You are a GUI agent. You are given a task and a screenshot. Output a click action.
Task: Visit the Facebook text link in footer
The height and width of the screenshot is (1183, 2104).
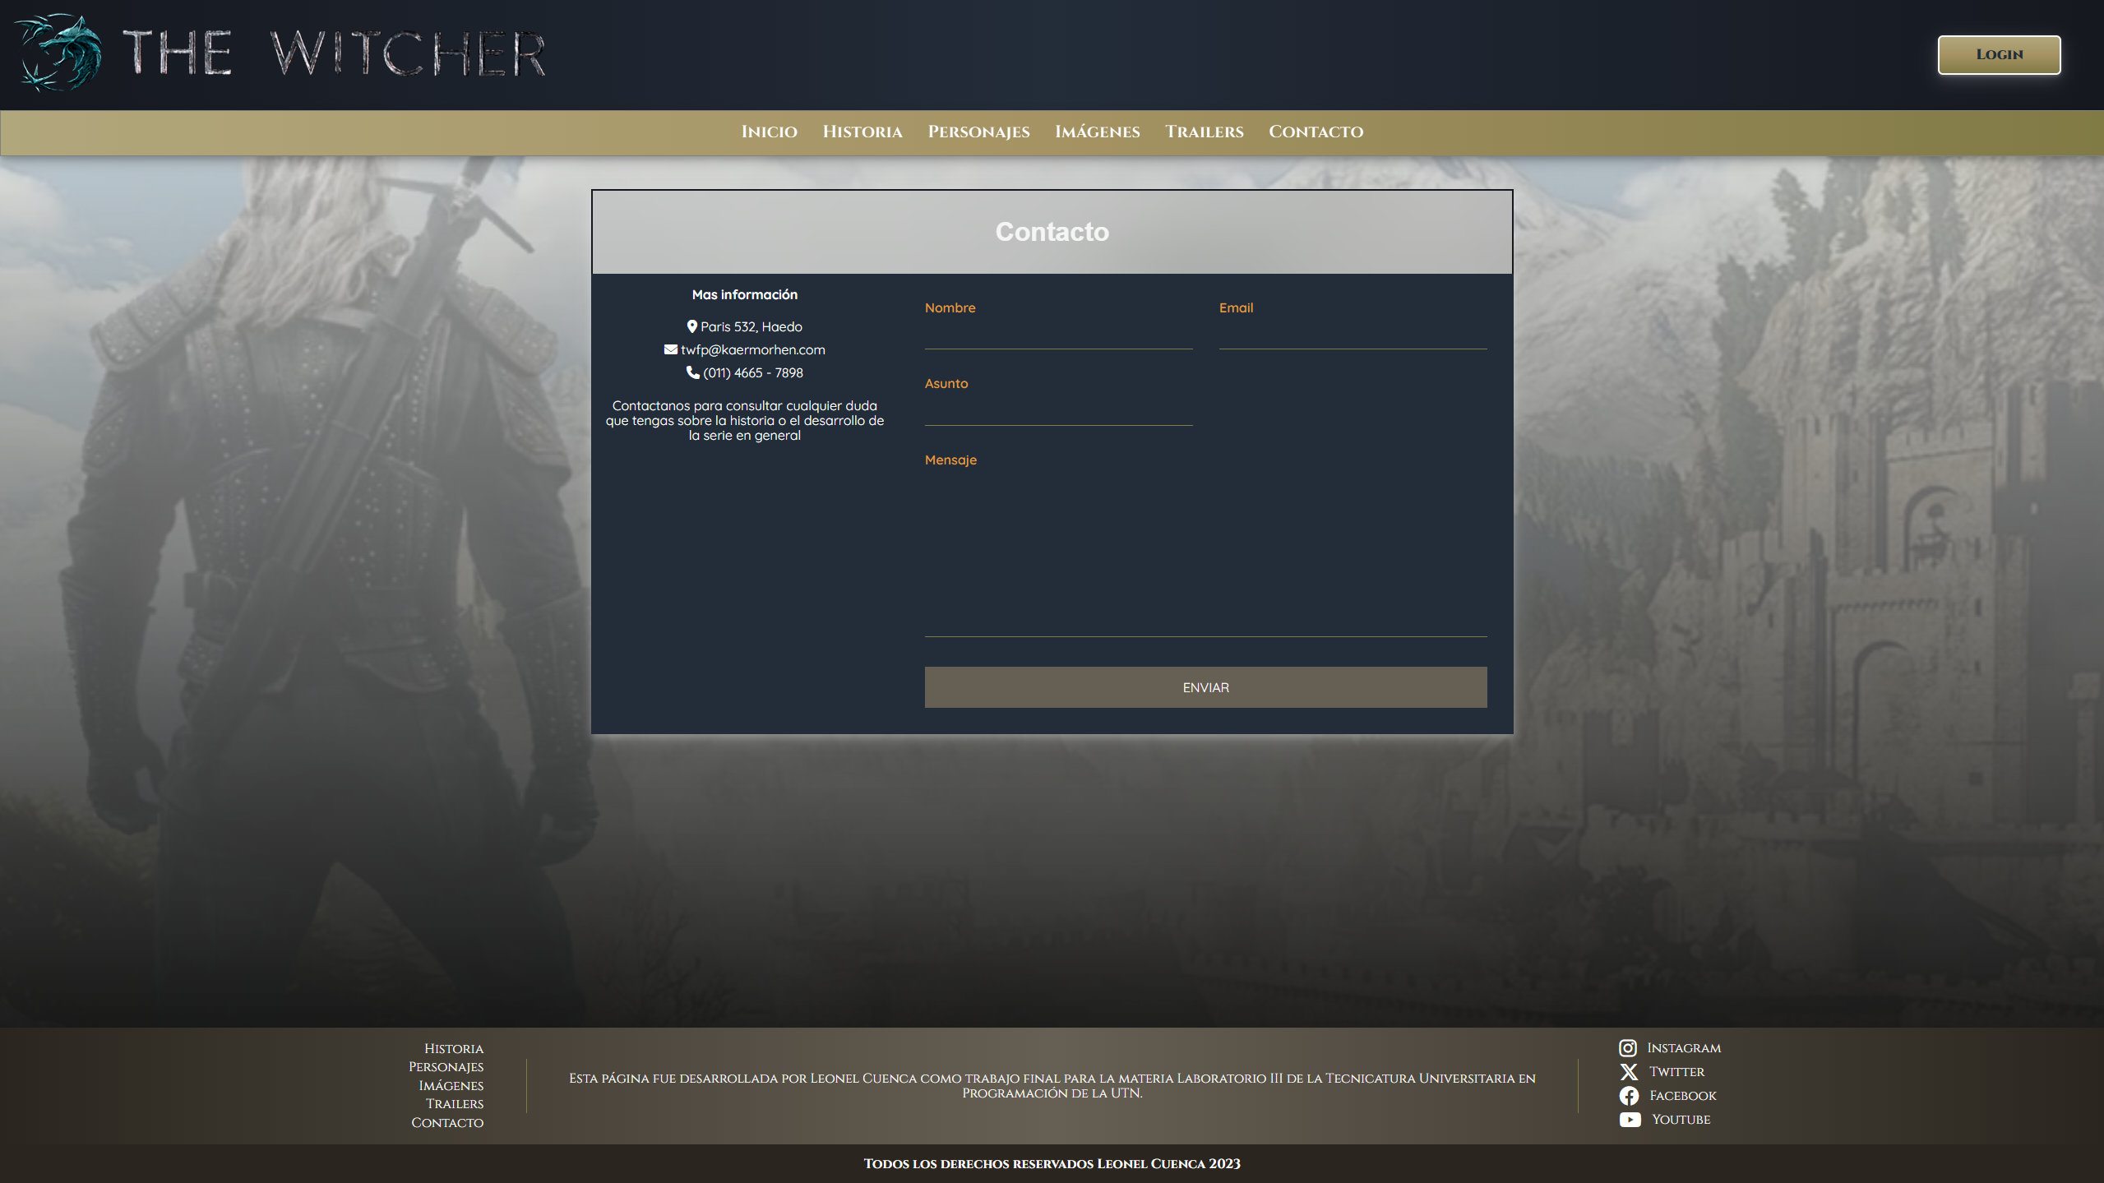tap(1683, 1096)
